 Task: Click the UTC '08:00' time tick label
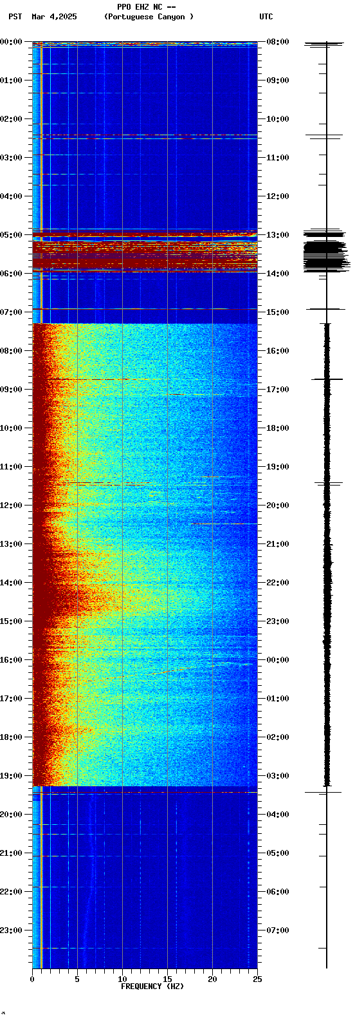[x=278, y=42]
